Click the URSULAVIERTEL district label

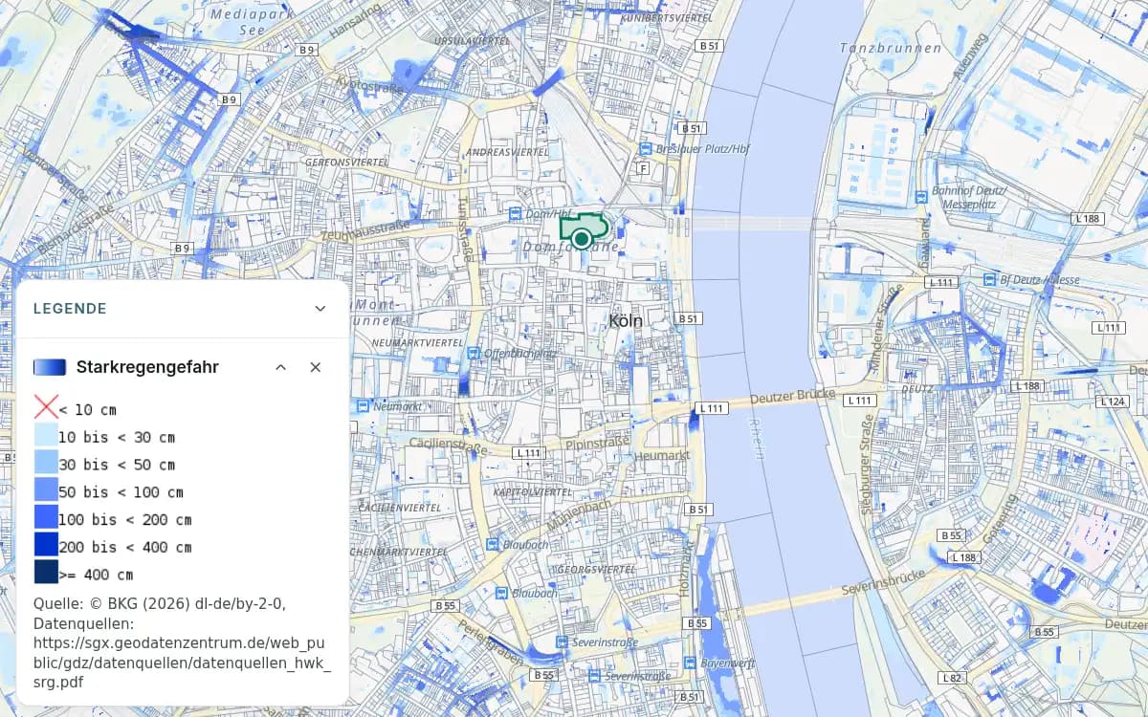[472, 41]
